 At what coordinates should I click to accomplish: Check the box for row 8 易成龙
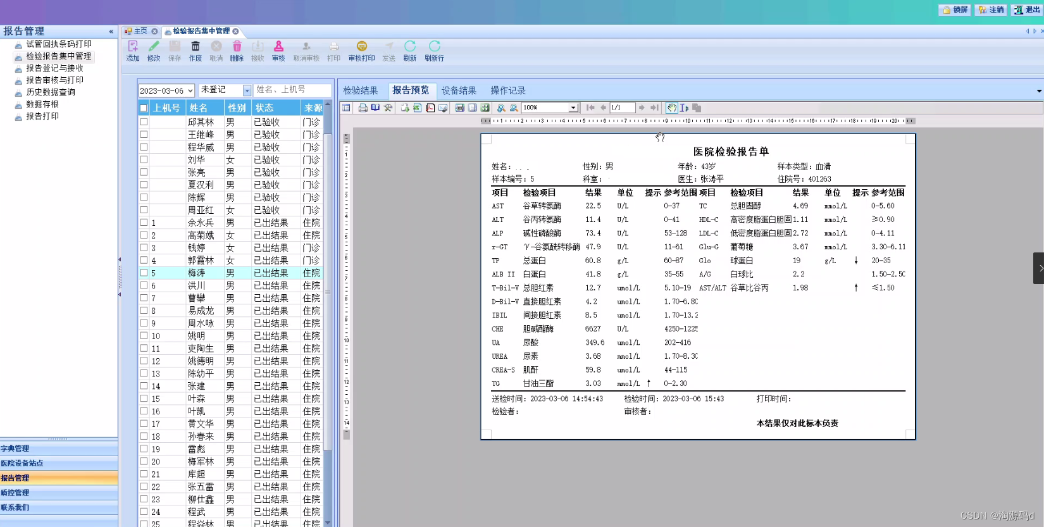point(144,310)
